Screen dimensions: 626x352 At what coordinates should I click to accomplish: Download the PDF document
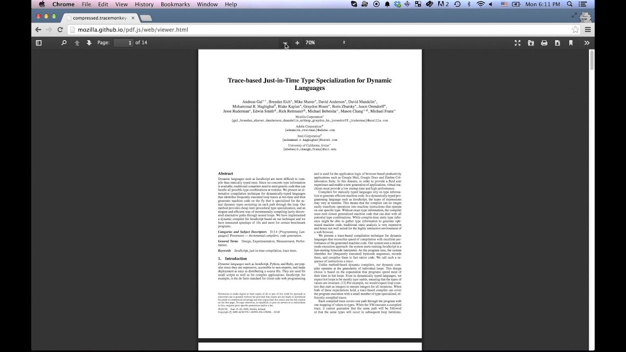tap(557, 43)
